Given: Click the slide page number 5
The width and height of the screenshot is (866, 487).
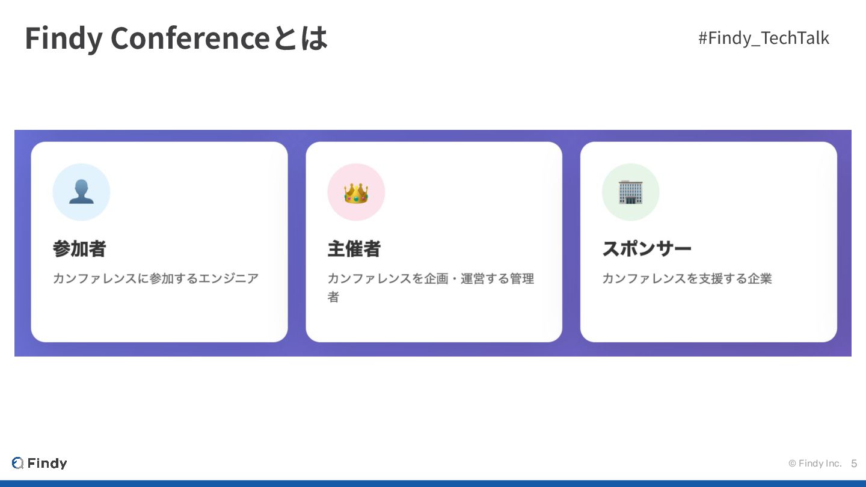Looking at the screenshot, I should point(854,464).
